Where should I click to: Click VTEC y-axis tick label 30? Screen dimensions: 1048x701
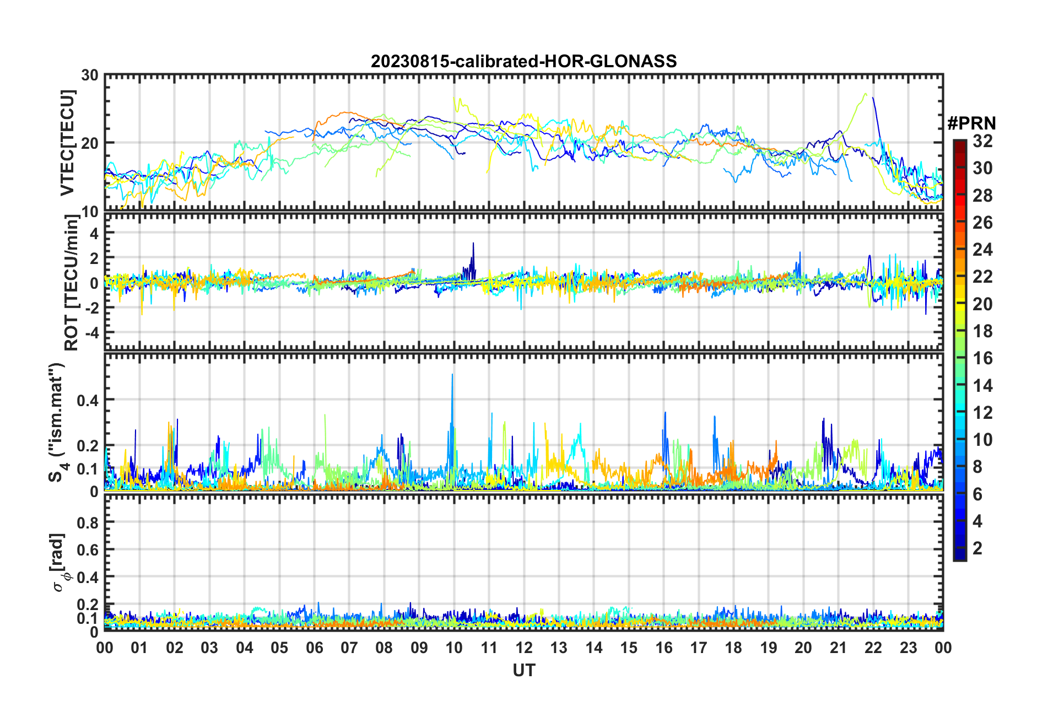pos(90,75)
